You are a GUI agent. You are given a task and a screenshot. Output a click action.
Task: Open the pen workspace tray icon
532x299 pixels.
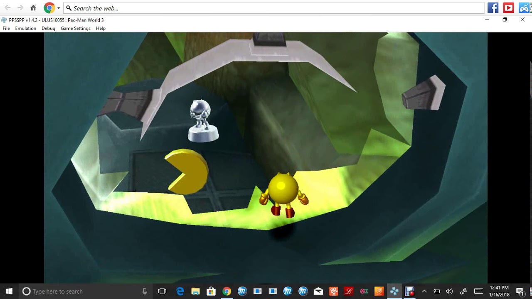(x=463, y=291)
